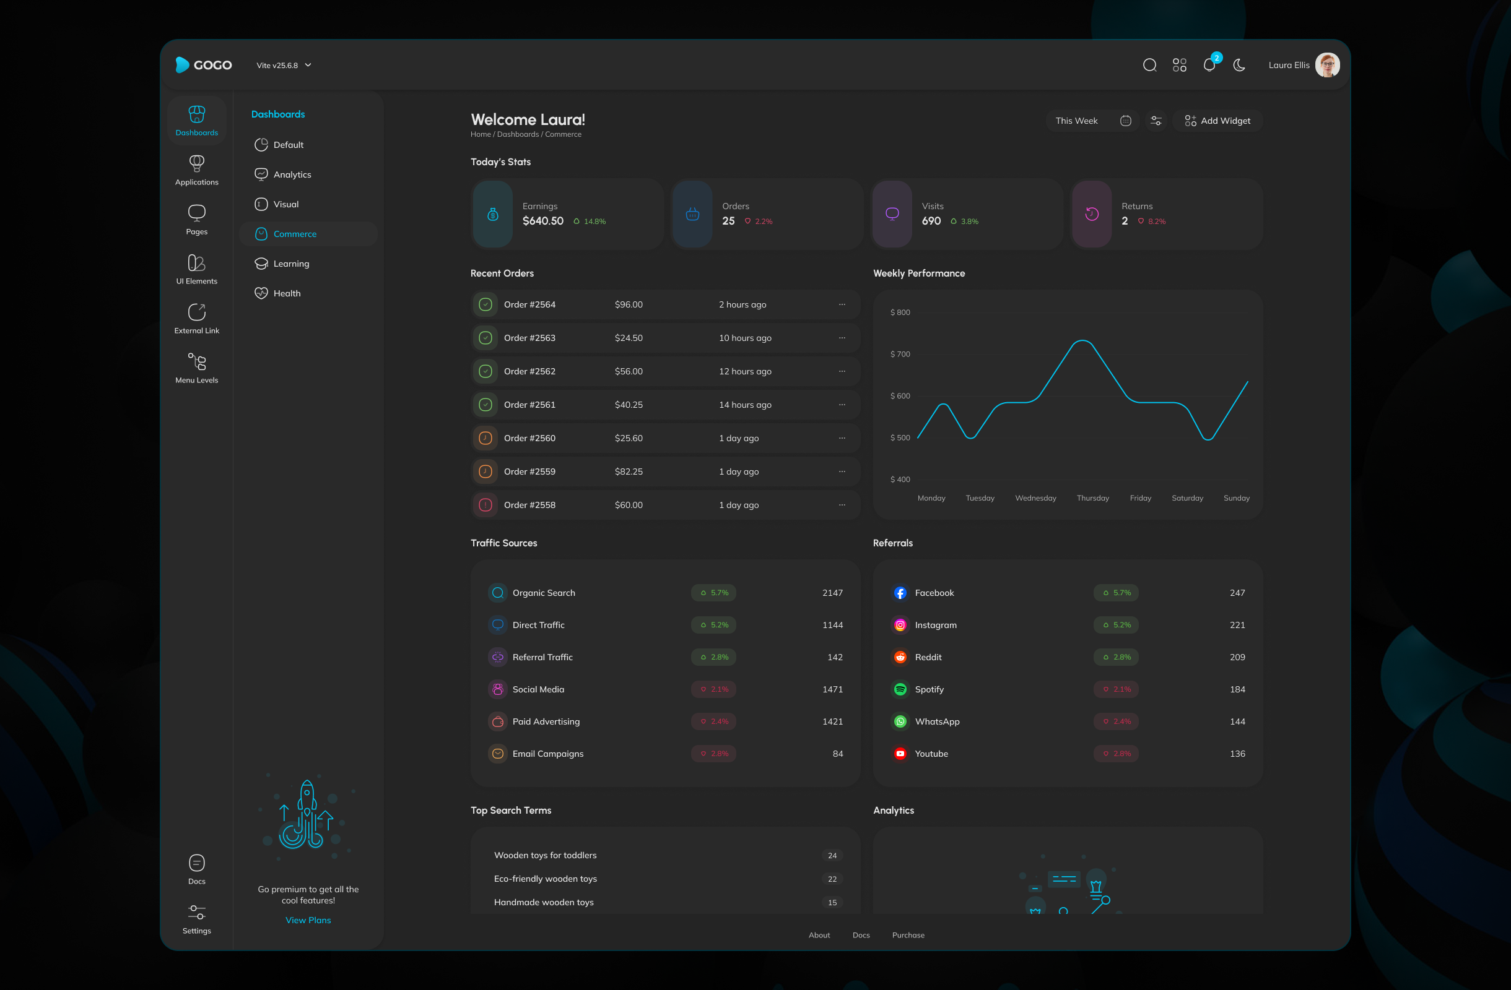1511x990 pixels.
Task: Expand the Vite v25.6.8 version dropdown
Action: 283,65
